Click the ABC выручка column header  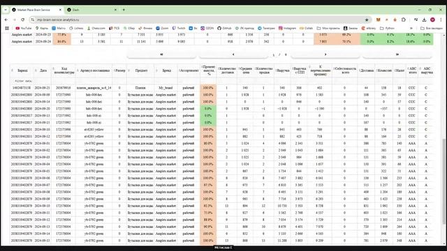427,70
